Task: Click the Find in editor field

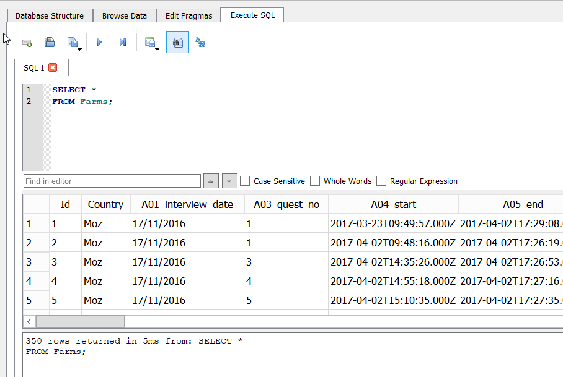Action: coord(112,181)
